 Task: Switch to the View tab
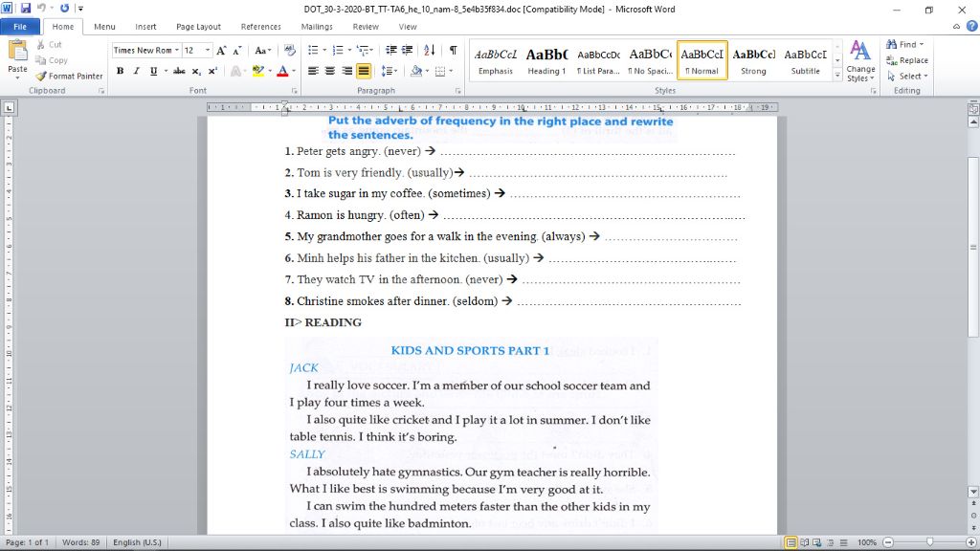pyautogui.click(x=408, y=26)
